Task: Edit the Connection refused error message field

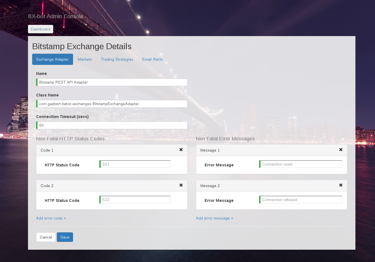Action: [301, 200]
